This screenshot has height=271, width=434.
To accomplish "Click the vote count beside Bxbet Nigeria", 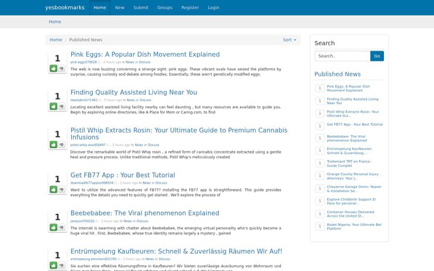I will [x=320, y=226].
